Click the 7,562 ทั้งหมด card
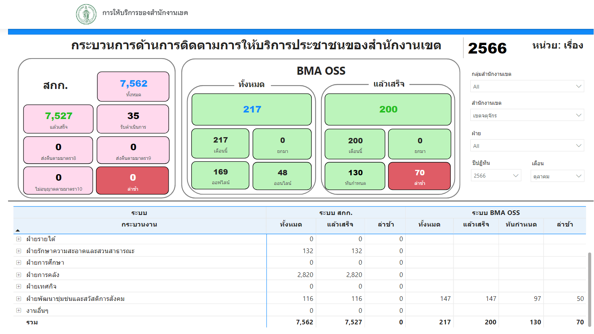Viewport: 594px width, 334px height. pos(133,87)
